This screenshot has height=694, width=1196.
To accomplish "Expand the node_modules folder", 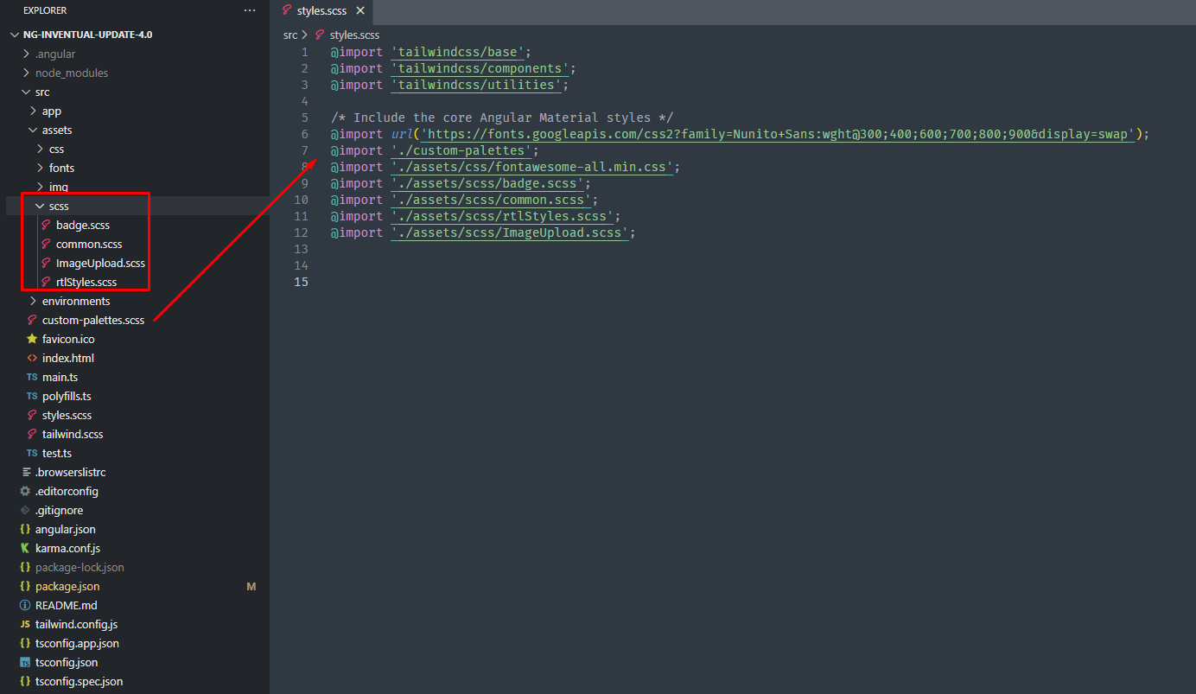I will click(x=27, y=73).
